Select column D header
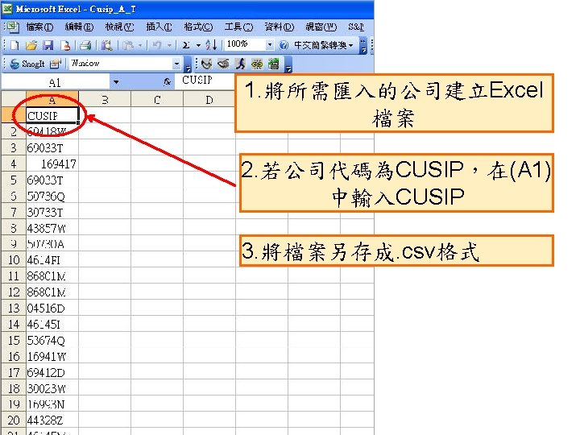The image size is (580, 435). click(209, 99)
